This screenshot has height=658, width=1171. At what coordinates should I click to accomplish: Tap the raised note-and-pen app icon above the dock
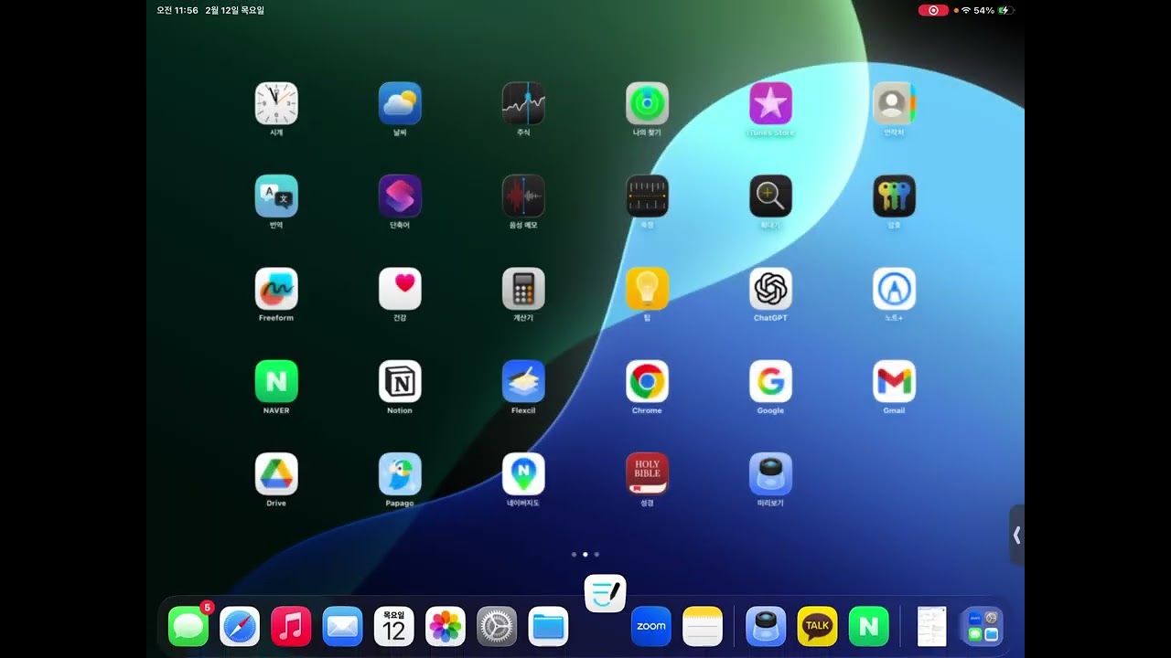605,594
